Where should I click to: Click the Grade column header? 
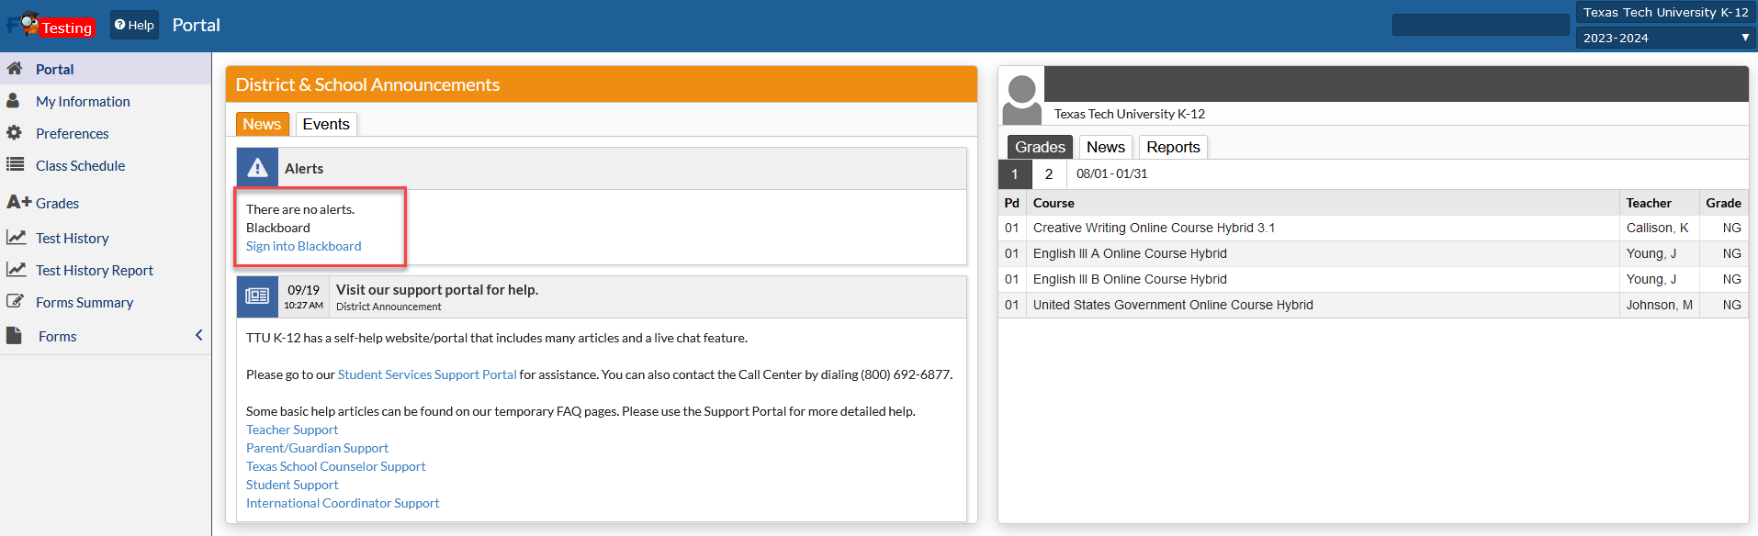coord(1723,203)
